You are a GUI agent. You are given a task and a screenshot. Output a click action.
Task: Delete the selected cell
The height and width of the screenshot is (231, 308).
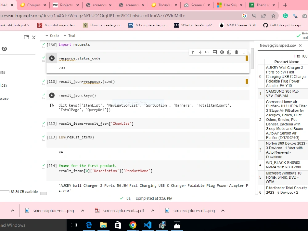coord(237,52)
